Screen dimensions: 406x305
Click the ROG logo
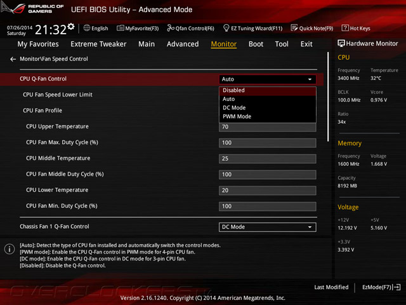(x=13, y=8)
